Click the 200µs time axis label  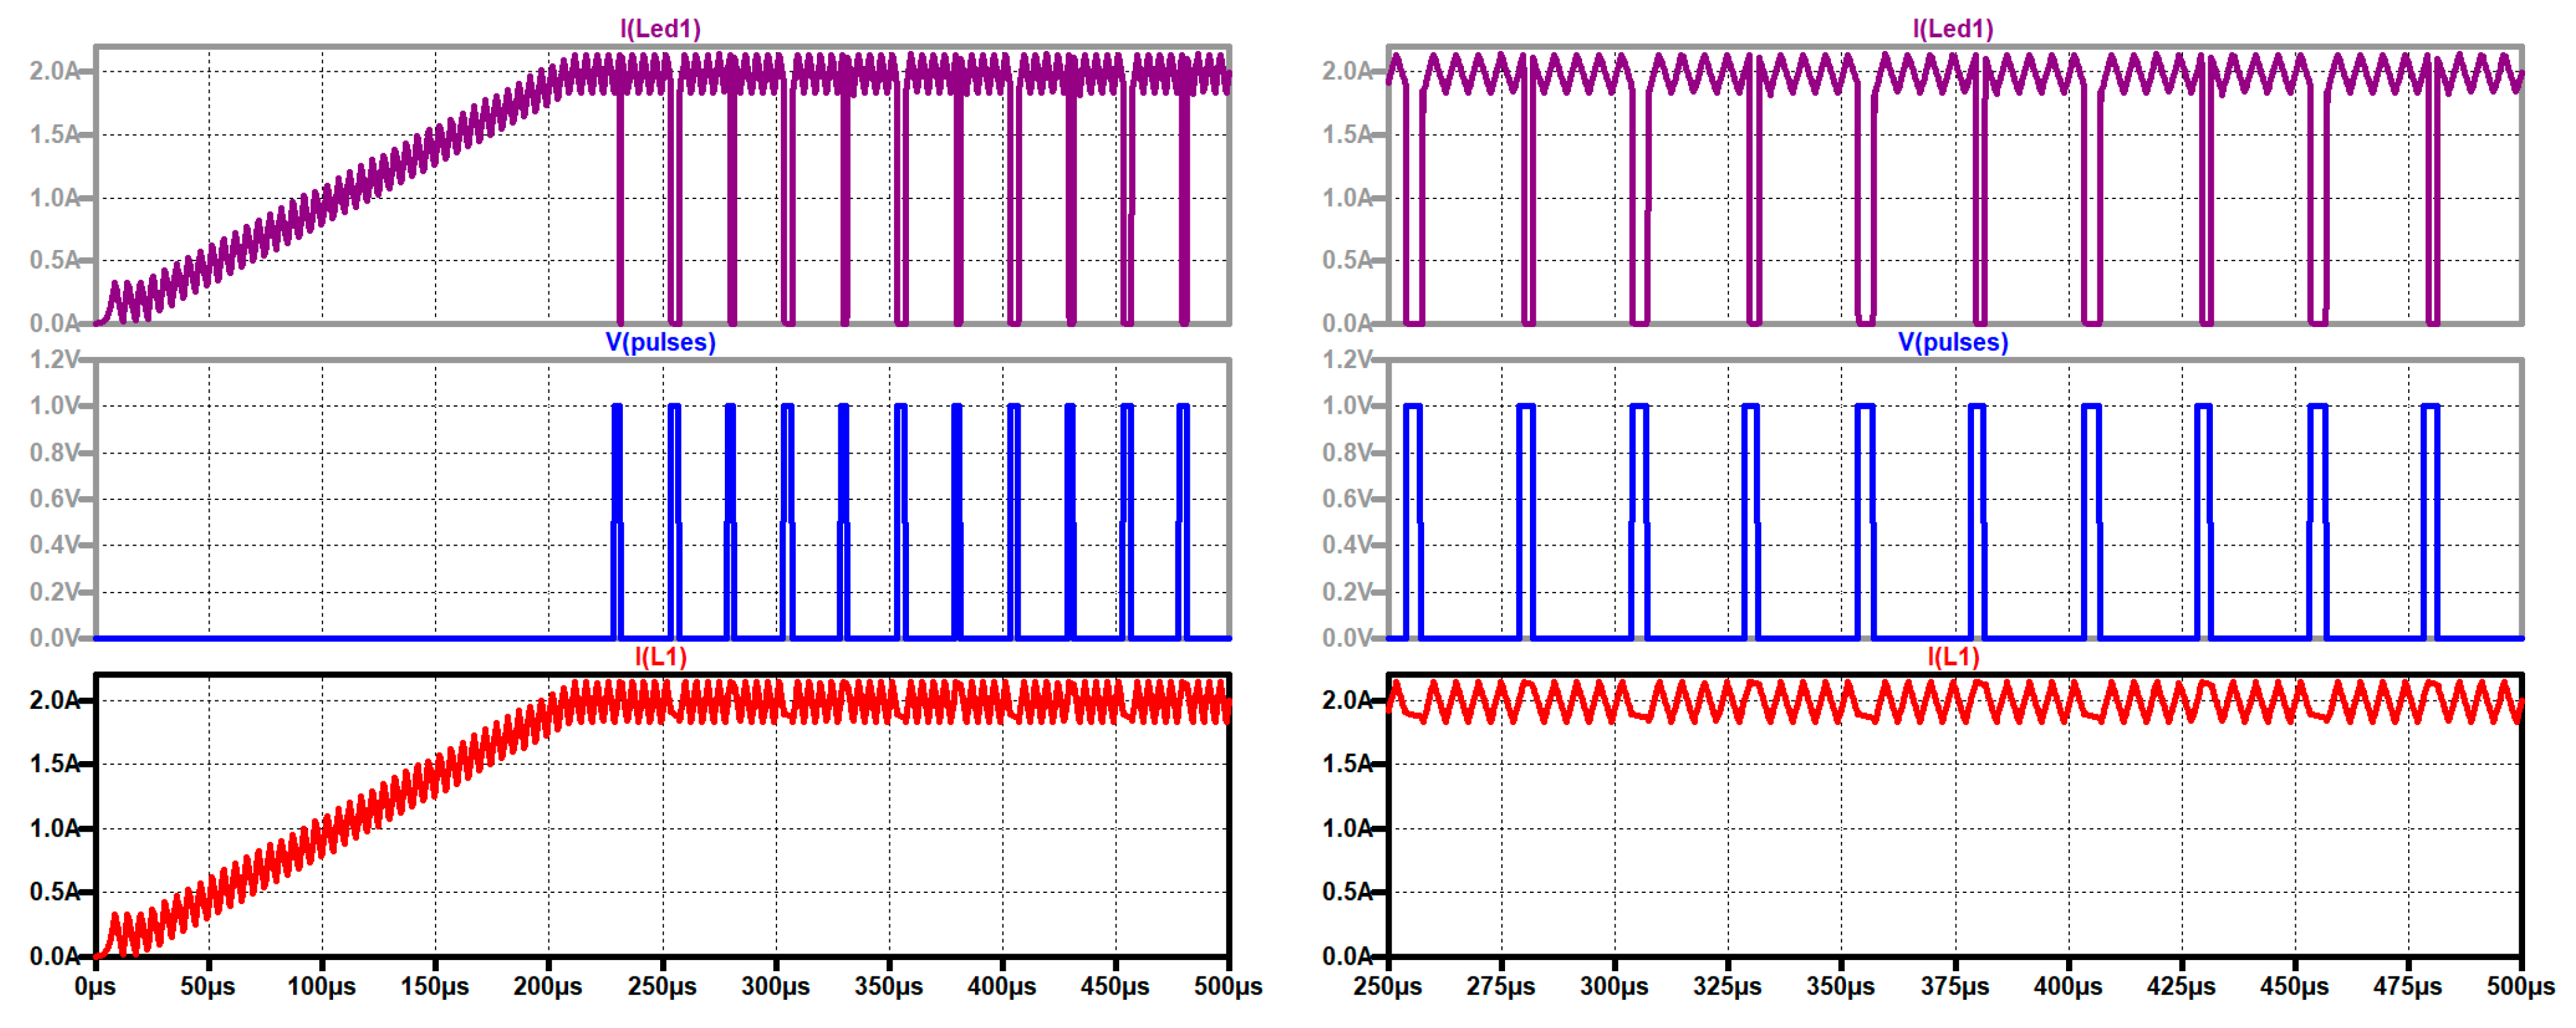coord(548,986)
